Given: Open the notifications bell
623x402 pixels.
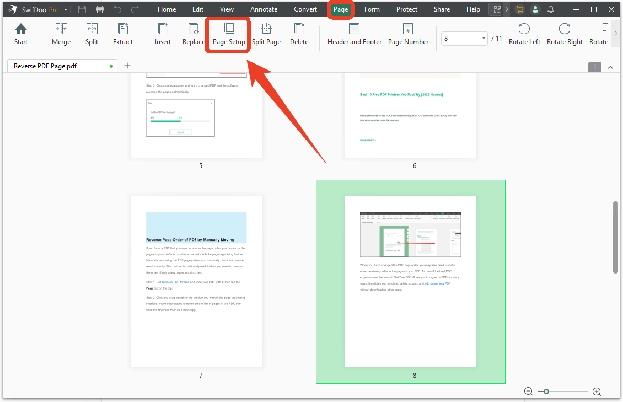Looking at the screenshot, I should tap(551, 9).
